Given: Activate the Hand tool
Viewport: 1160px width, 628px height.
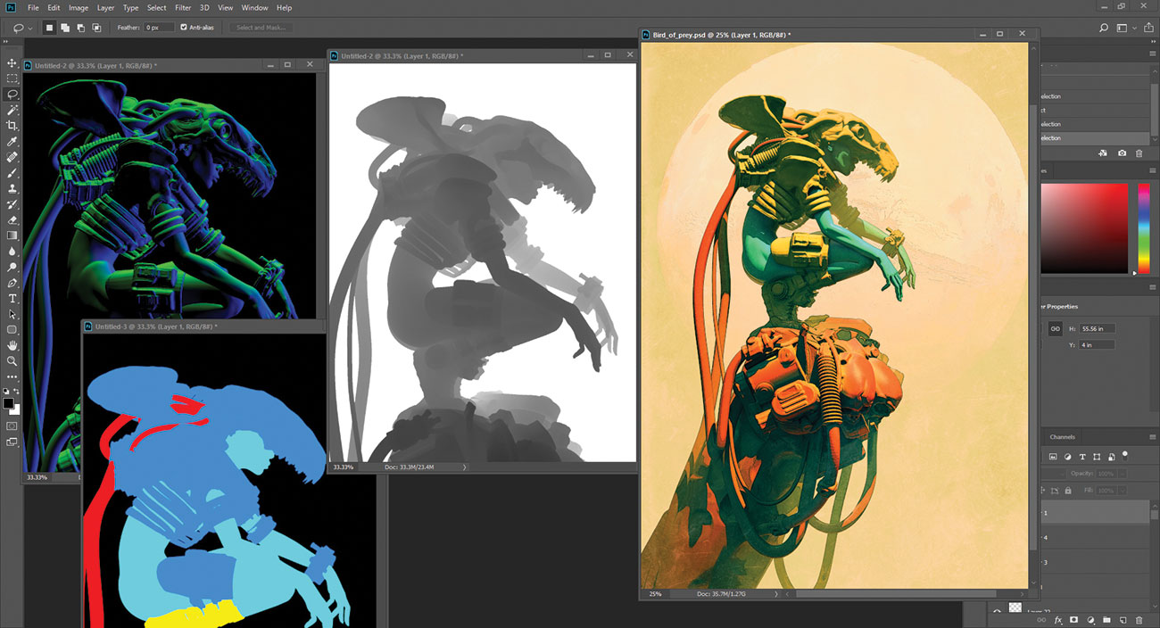Looking at the screenshot, I should [12, 345].
